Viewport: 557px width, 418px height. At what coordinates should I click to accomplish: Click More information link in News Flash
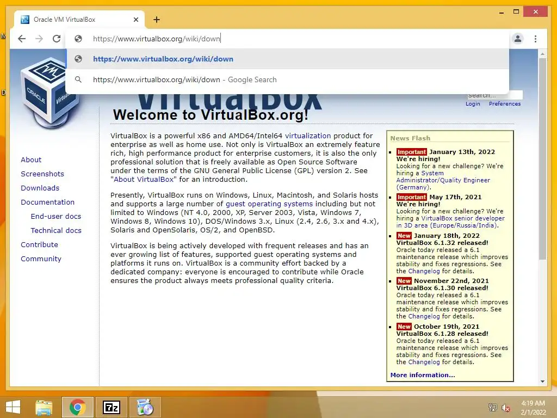click(422, 375)
